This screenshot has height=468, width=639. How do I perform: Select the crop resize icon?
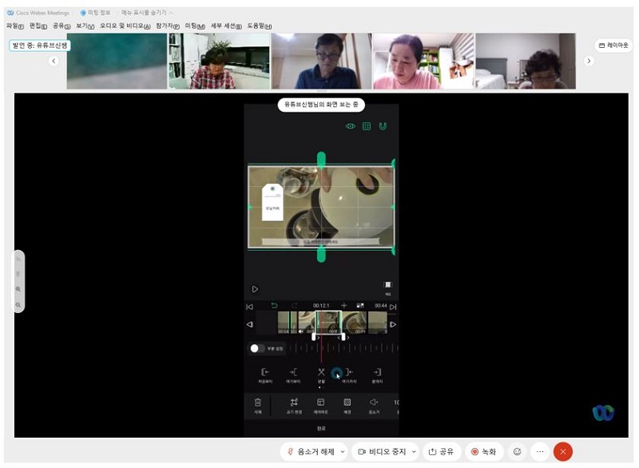[294, 403]
